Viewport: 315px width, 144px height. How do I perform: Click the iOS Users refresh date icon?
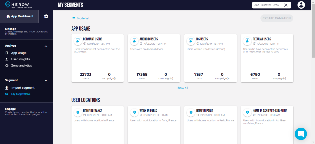pyautogui.click(x=198, y=44)
